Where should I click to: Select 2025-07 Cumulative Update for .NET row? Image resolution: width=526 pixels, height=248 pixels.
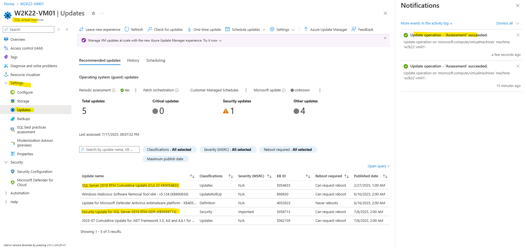point(234,220)
